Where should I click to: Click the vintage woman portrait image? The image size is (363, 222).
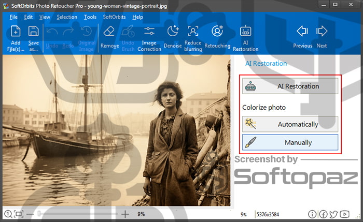pyautogui.click(x=117, y=130)
